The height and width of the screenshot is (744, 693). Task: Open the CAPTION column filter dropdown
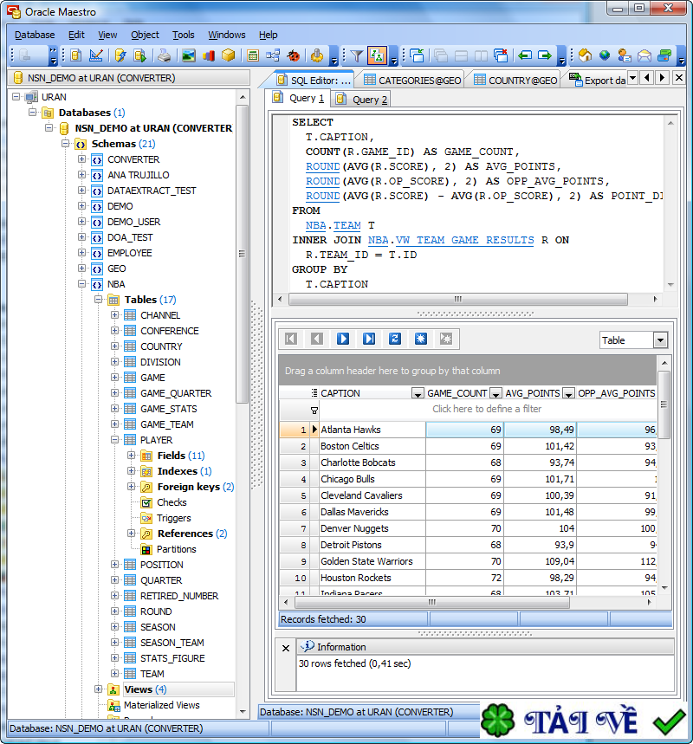tap(417, 393)
